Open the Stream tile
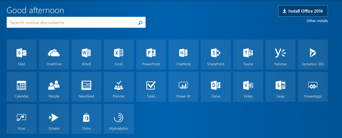The image size is (342, 138). click(54, 119)
